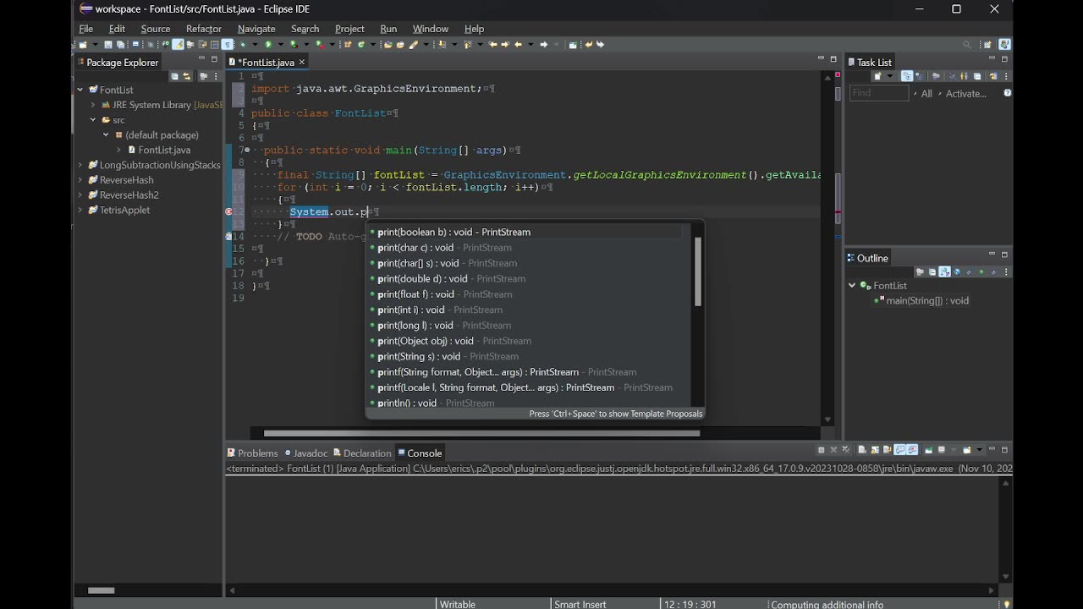Toggle Sort in the Outline toolbar
1083x609 pixels.
point(945,272)
